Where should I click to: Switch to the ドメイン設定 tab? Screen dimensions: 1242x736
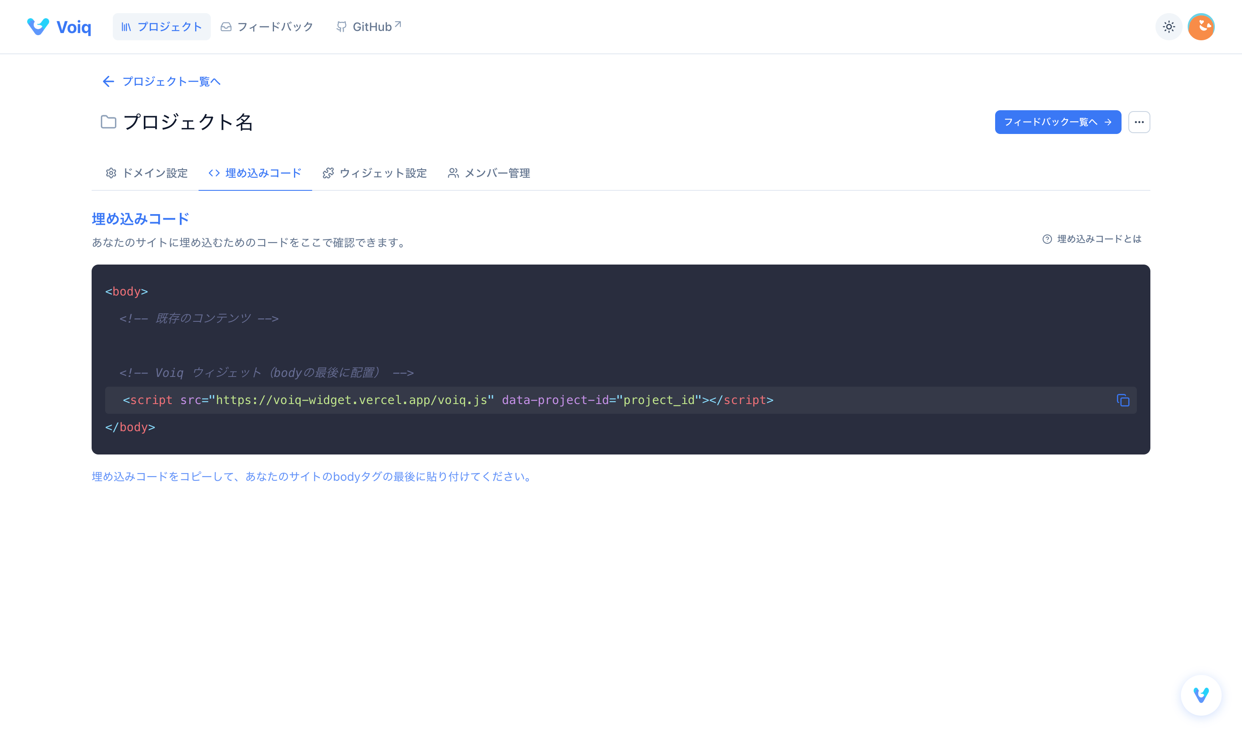coord(146,173)
